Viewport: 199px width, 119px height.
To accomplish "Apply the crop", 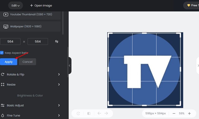I will (8, 62).
